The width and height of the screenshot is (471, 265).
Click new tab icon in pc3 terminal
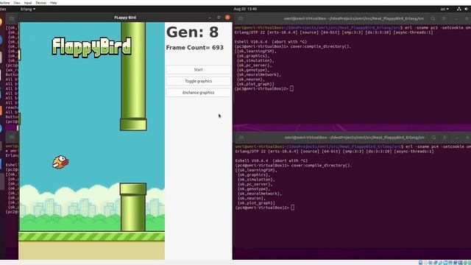[x=241, y=18]
